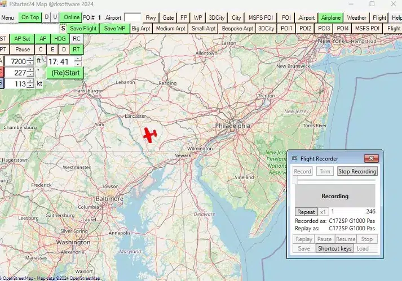
Task: Toggle the RT button
Action: 76,50
